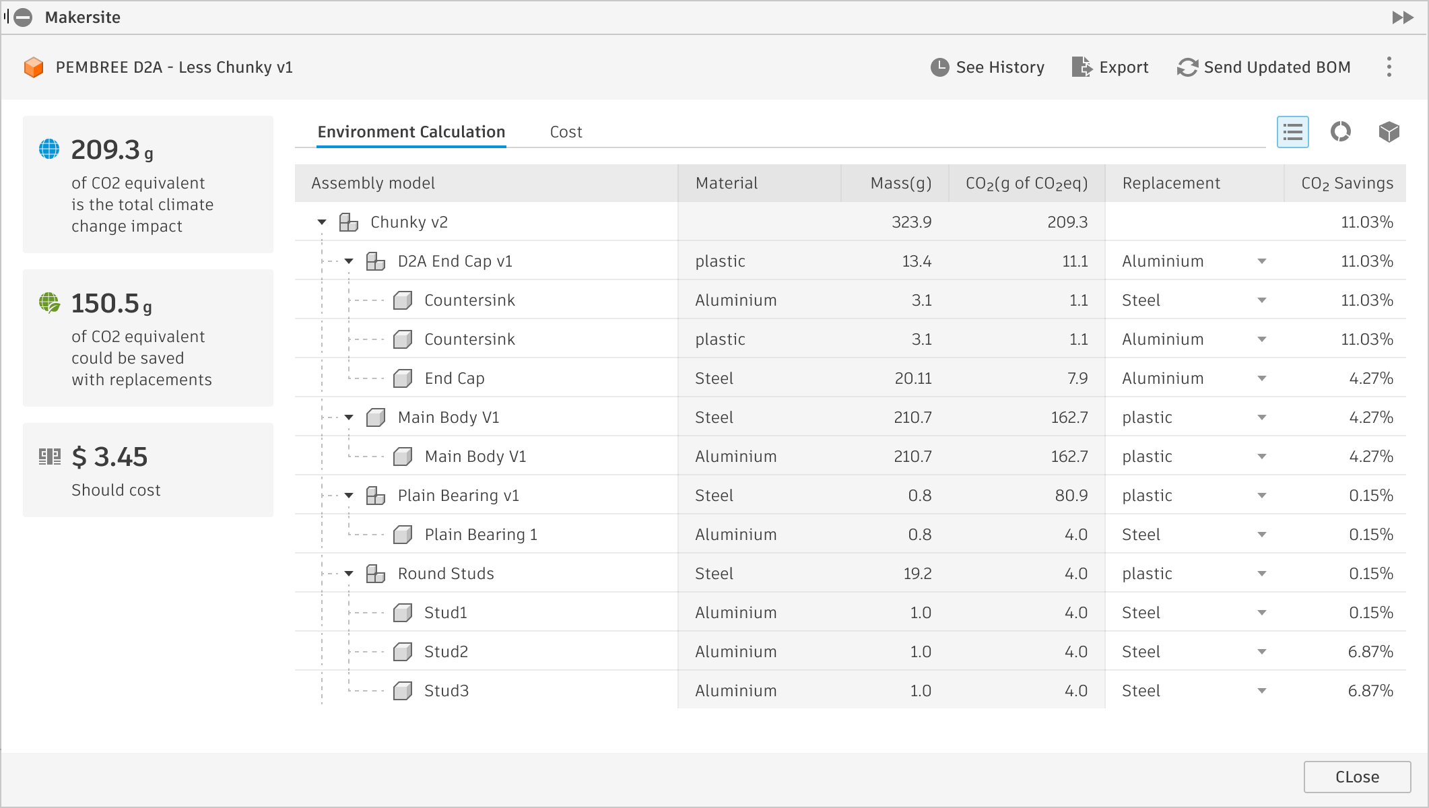
Task: Click the collapse panel minus icon
Action: [x=23, y=18]
